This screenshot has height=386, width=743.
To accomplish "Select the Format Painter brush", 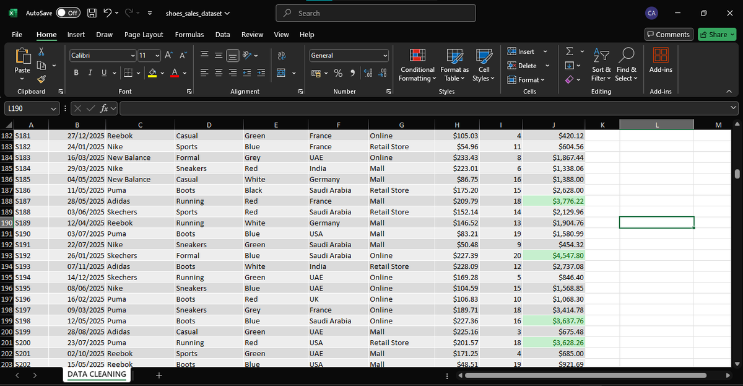I will point(41,79).
